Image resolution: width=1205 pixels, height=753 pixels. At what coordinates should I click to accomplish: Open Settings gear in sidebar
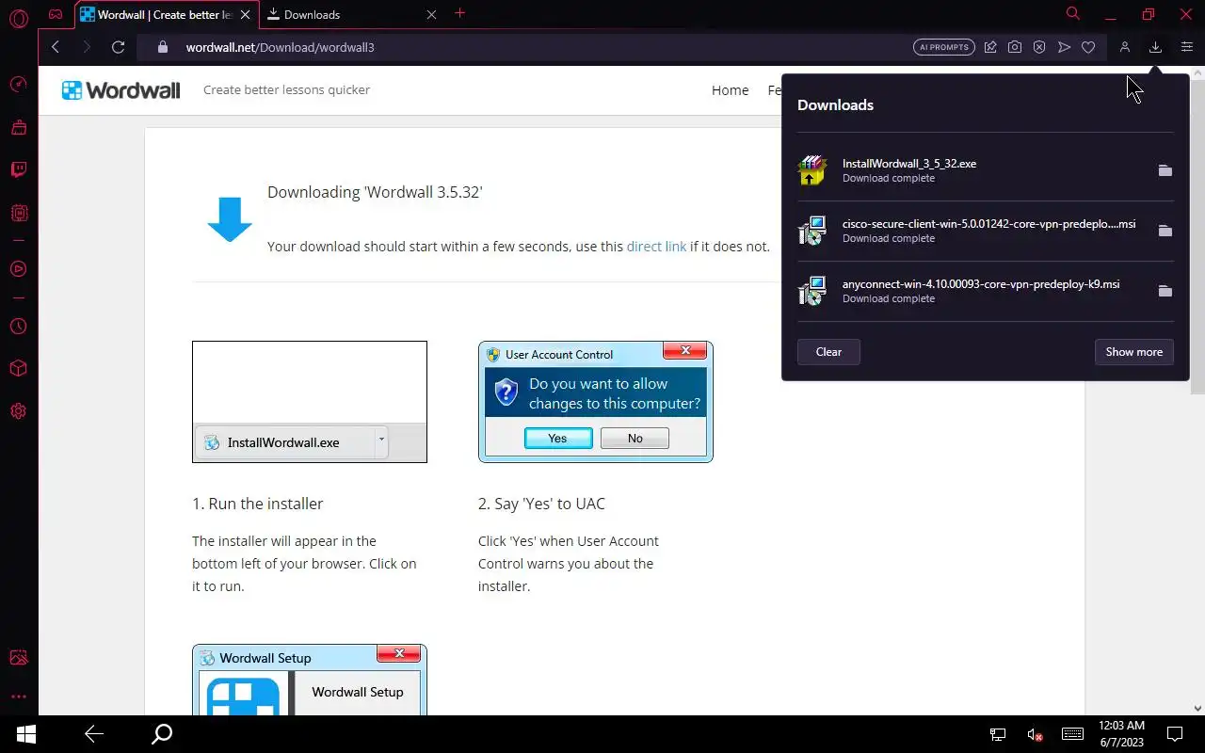[x=18, y=411]
